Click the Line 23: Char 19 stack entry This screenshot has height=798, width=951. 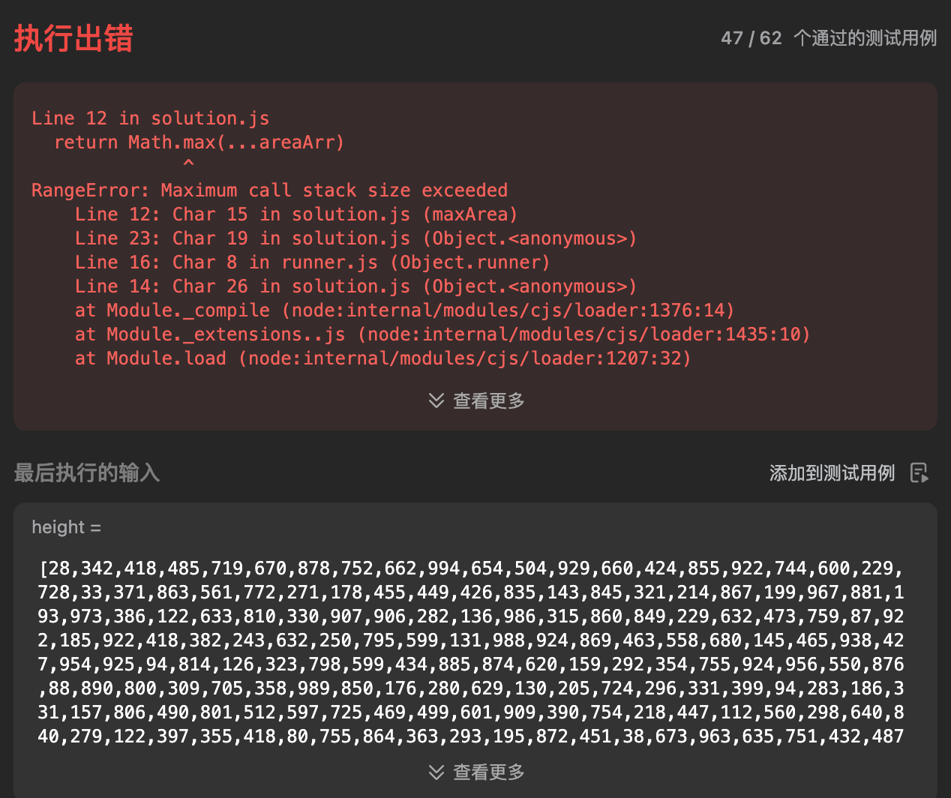click(355, 238)
